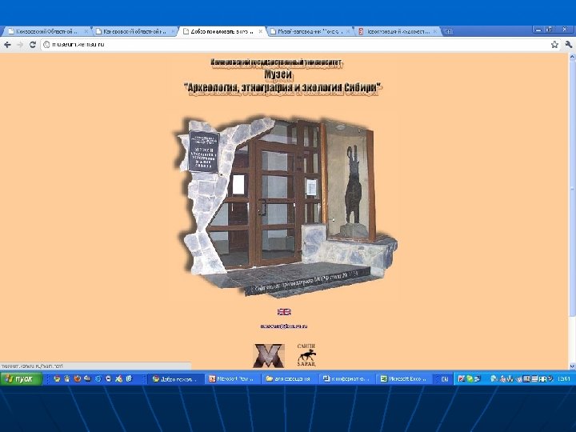Close the first Кемеровский Областной tab
Screen dimensions: 576x432
(x=86, y=31)
